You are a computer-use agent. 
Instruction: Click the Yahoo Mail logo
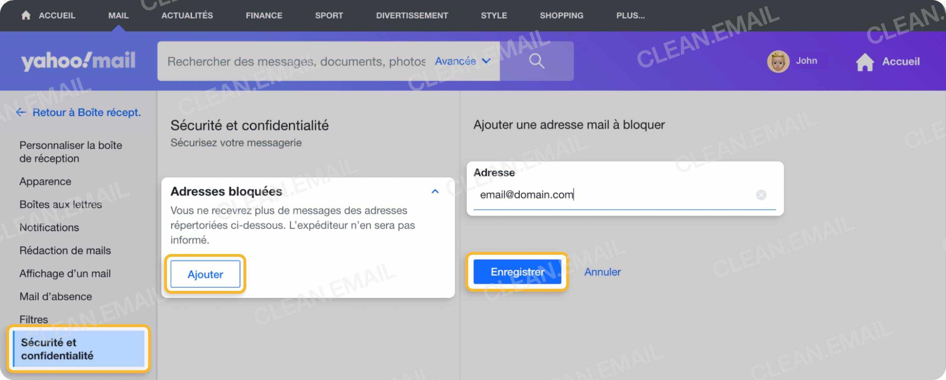[78, 61]
